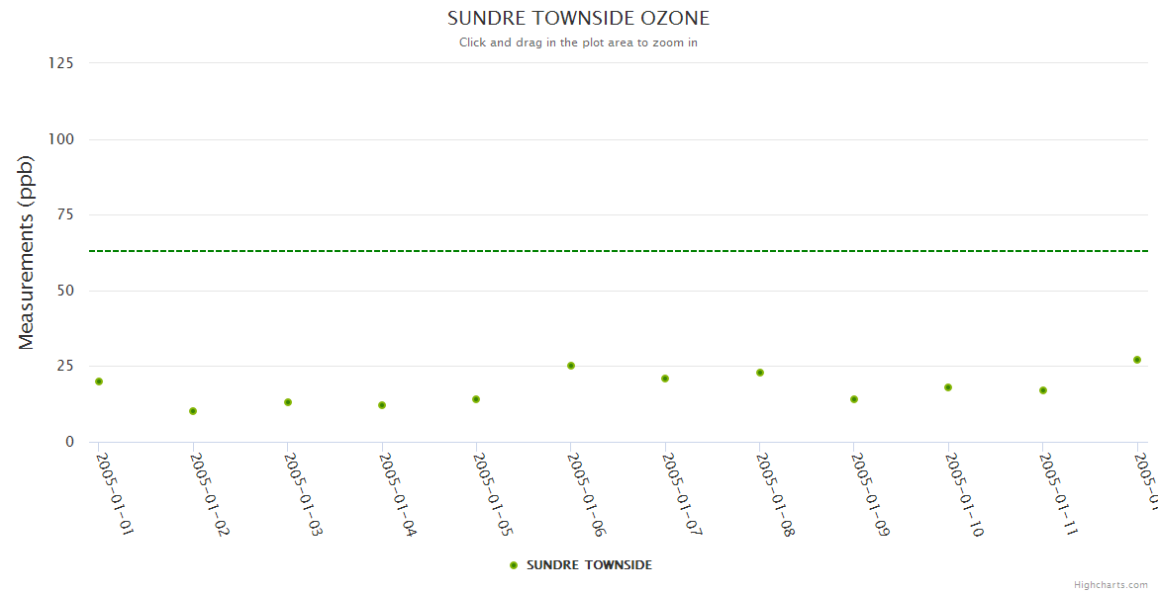Viewport: 1158px width, 593px height.
Task: Click the last data point at right edge
Action: point(1137,360)
